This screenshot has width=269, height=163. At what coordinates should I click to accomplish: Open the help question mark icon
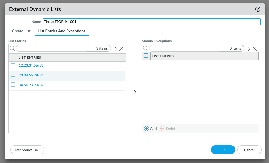point(258,9)
